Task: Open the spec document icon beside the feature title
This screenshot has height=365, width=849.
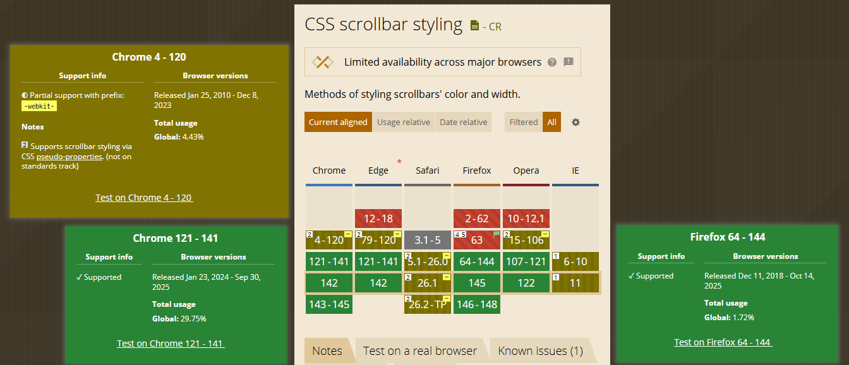Action: click(474, 25)
